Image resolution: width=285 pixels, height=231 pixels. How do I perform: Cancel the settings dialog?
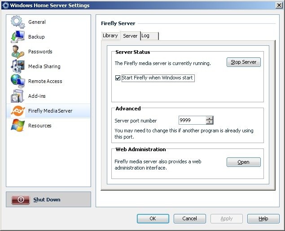(189, 218)
